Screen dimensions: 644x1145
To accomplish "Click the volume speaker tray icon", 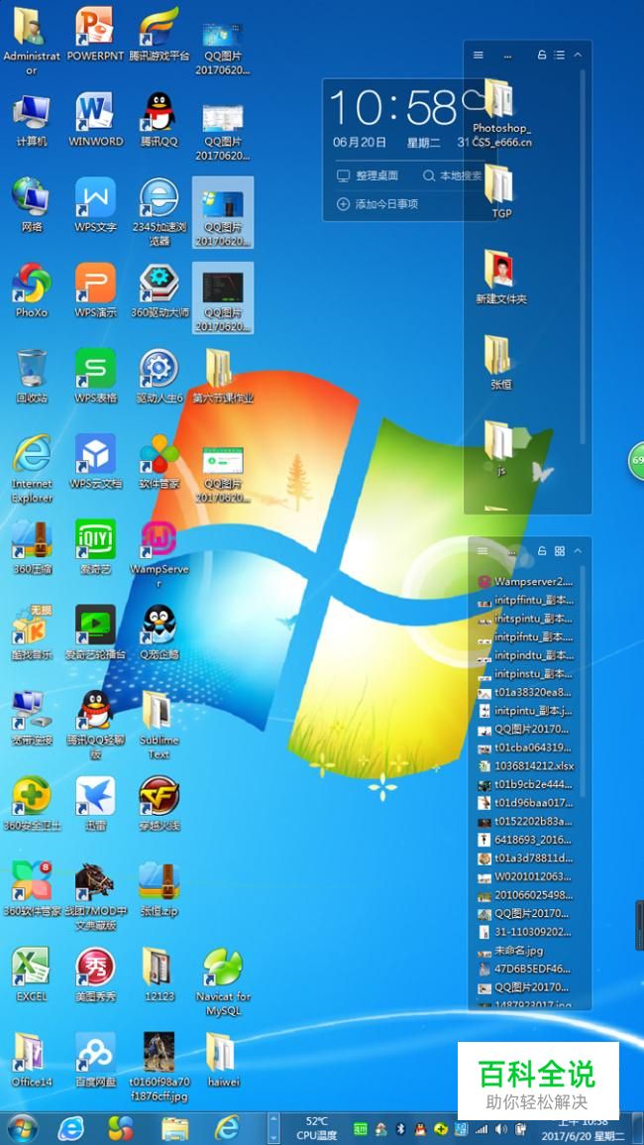I will [501, 1128].
